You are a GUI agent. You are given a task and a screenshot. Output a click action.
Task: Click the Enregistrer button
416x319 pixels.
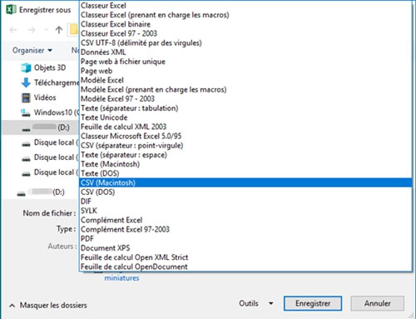[x=313, y=303]
